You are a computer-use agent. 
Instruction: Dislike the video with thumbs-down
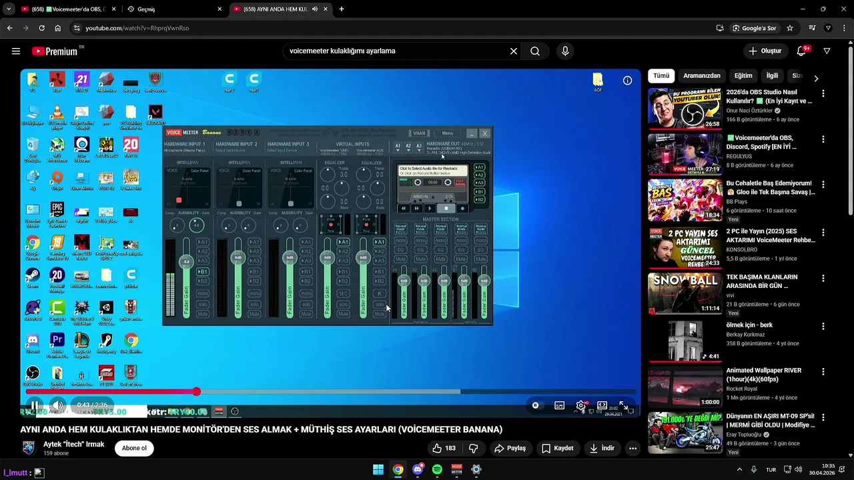click(x=474, y=449)
